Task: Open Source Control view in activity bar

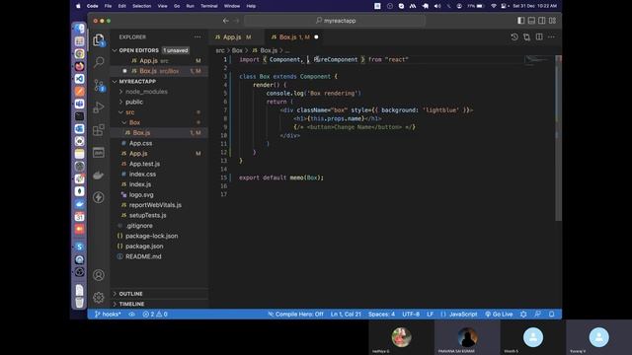Action: point(99,85)
